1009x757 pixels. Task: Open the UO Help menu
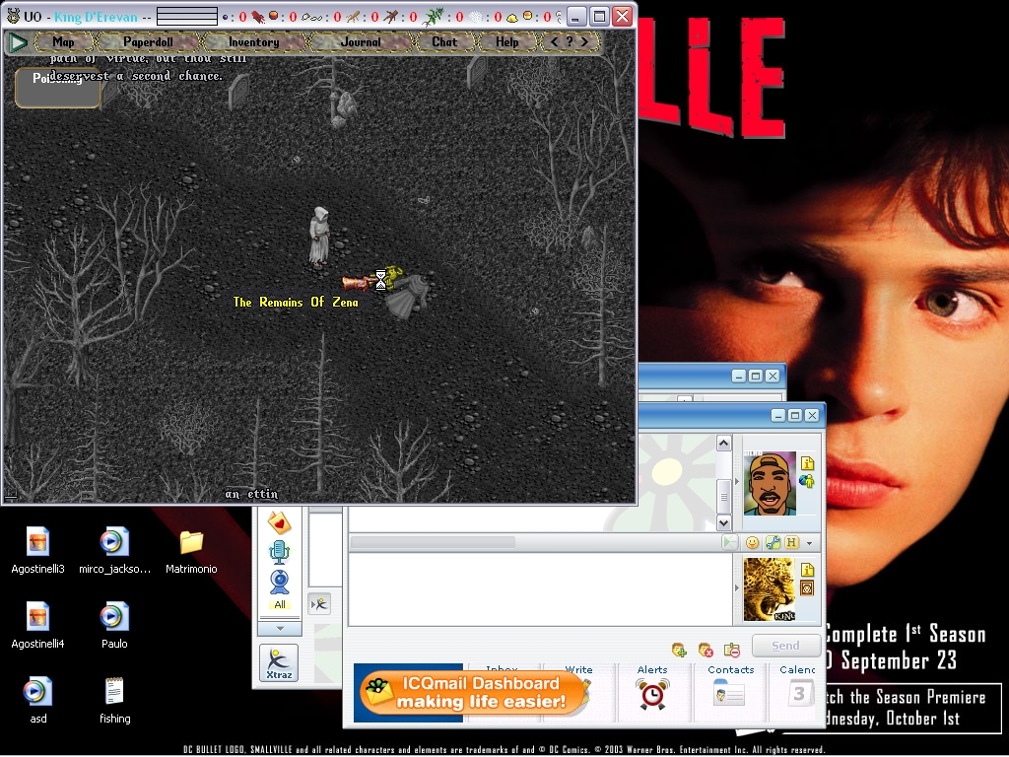click(x=506, y=41)
